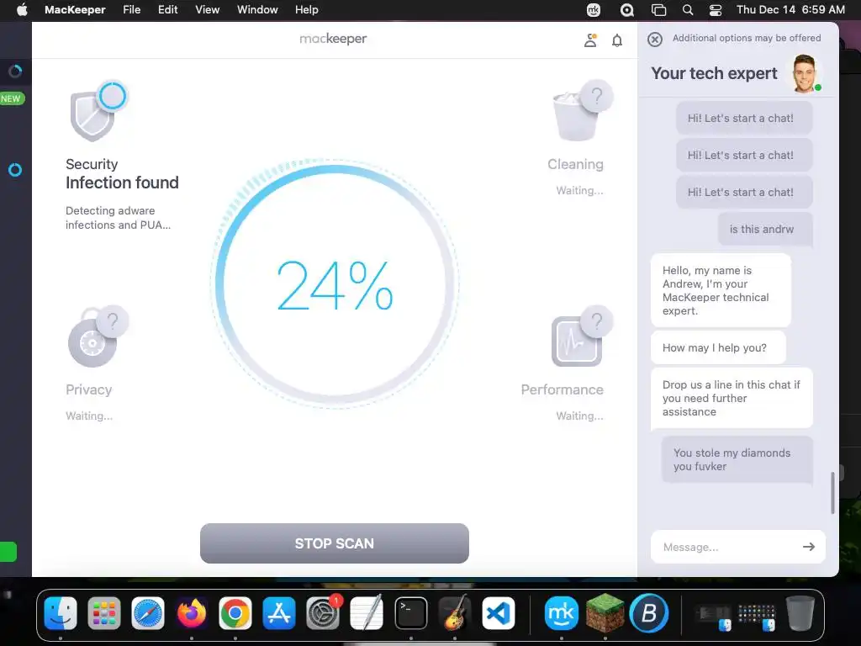Click the 'You stole my diamonds' message
Screen dimensions: 861x646
coord(737,460)
